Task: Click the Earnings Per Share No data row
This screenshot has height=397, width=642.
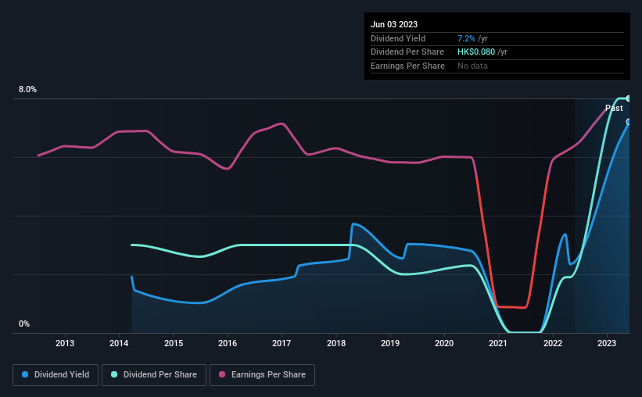Action: click(497, 66)
